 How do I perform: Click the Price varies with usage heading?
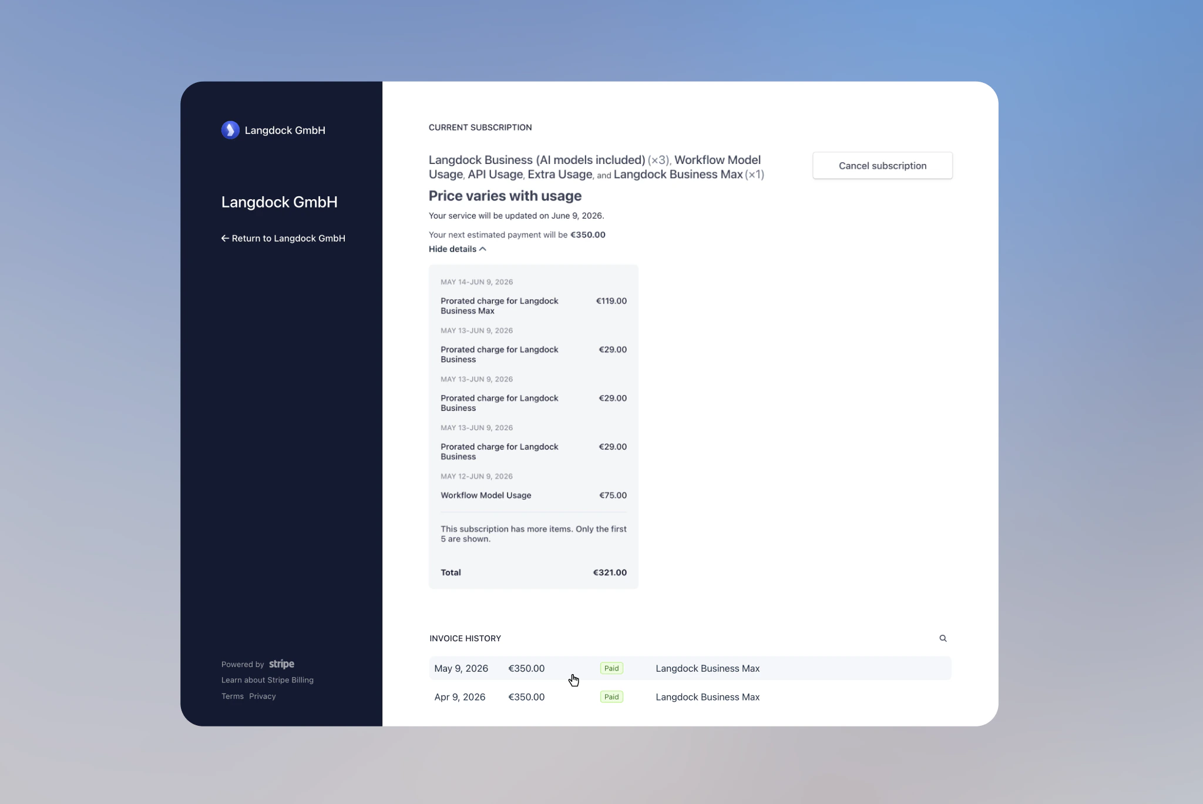point(505,196)
